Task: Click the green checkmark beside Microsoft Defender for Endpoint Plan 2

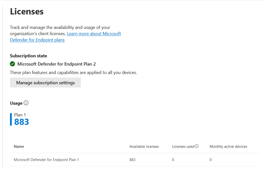Action: (x=12, y=64)
